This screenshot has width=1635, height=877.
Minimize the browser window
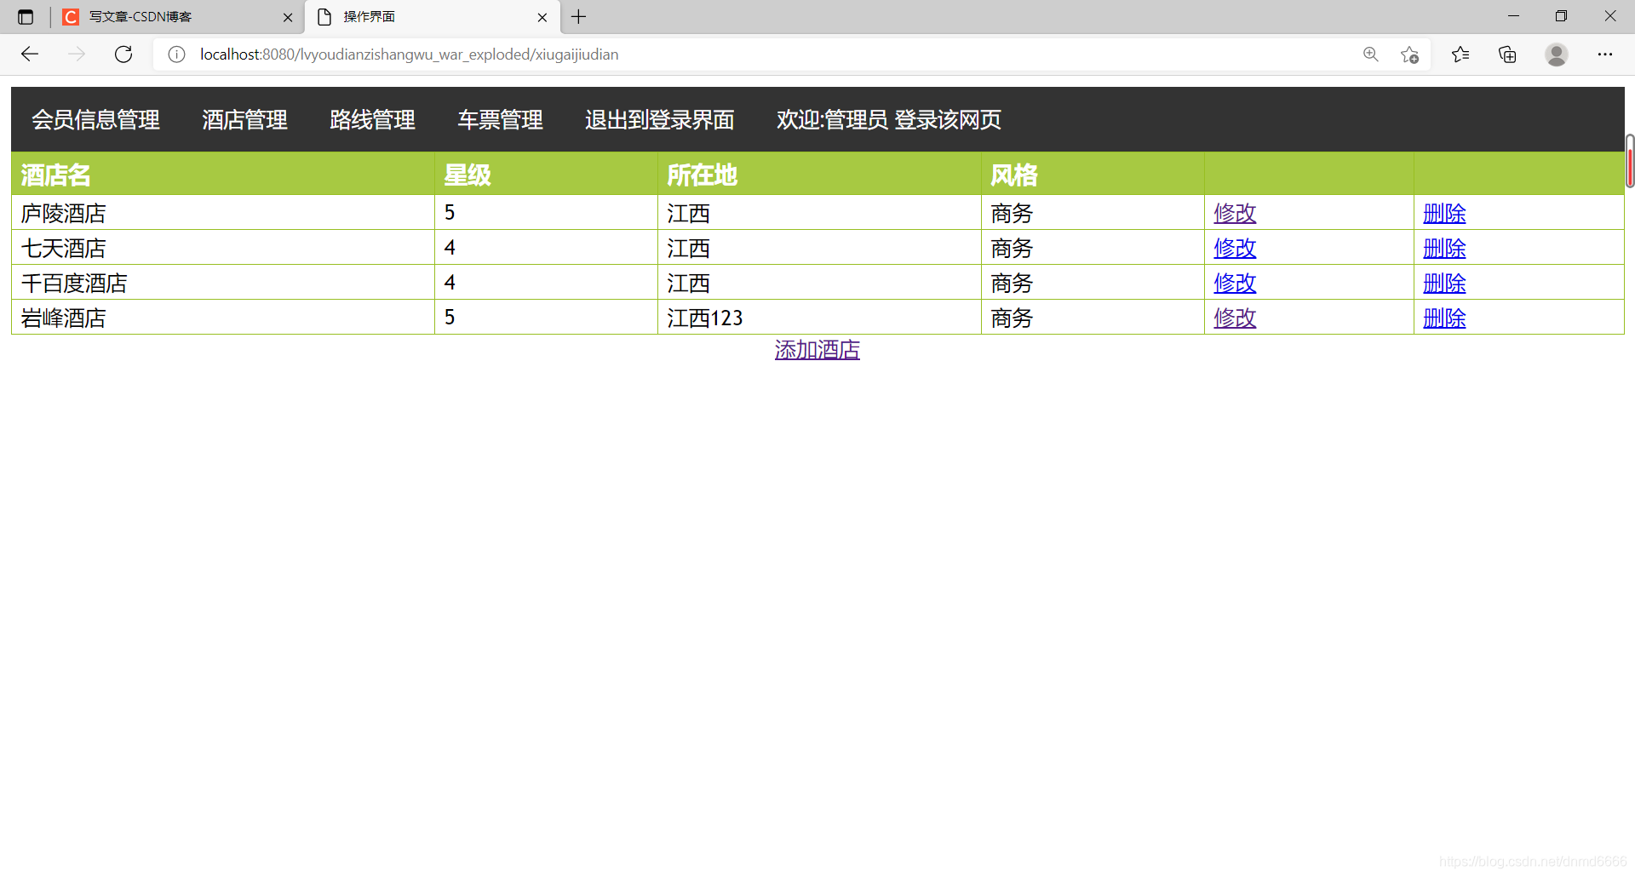1513,16
